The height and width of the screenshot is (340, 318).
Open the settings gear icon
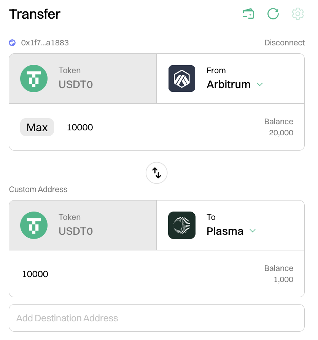tap(298, 14)
